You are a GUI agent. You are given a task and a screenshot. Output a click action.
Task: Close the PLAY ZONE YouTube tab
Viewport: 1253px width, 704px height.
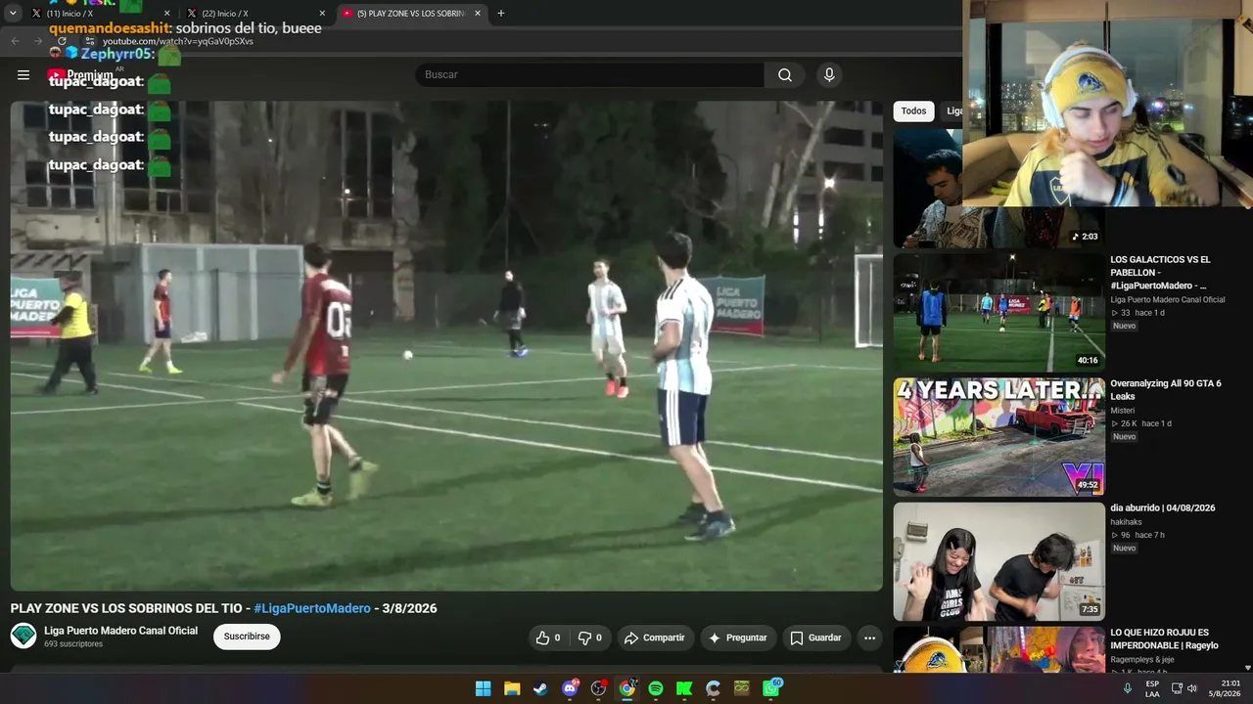[478, 14]
